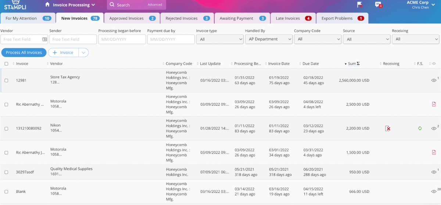441x205 pixels.
Task: Switch to the For My Attention tab
Action: (x=28, y=18)
